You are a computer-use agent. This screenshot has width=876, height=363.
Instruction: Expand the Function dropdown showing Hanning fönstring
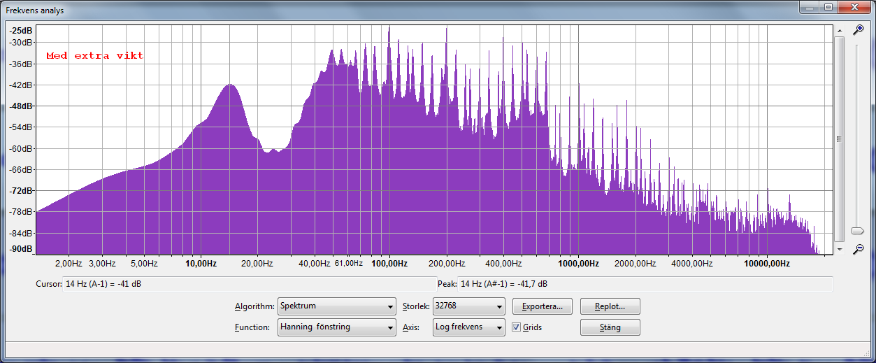coord(336,327)
